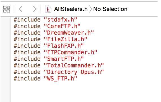161x102 pixels.
Task: Click the "FlashFXP.h" include string
Action: 64,46
